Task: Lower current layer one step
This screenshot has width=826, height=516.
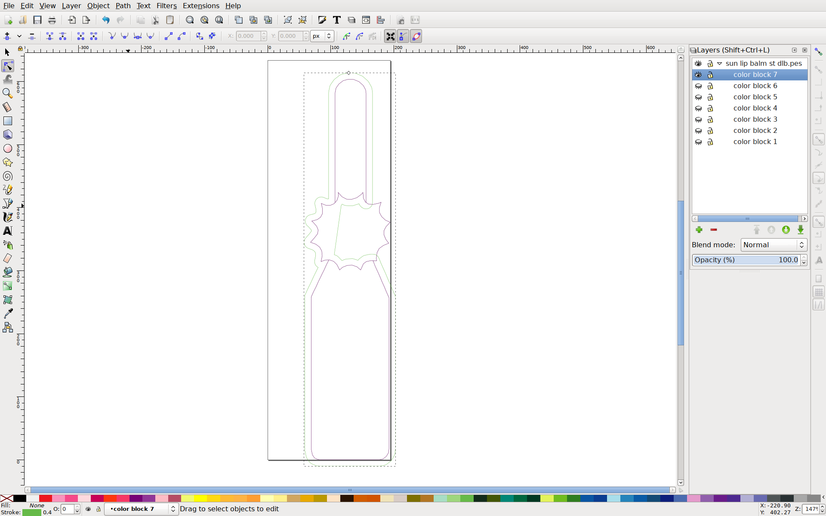Action: pyautogui.click(x=786, y=230)
